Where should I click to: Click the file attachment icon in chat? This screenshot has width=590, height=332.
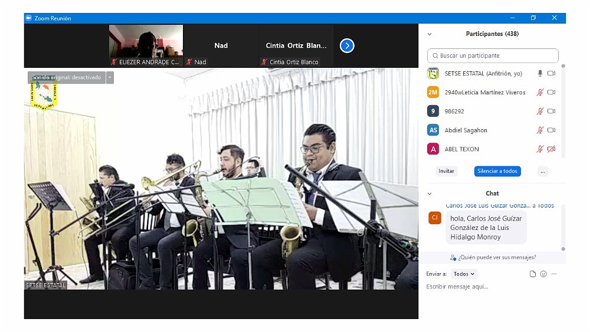[x=533, y=274]
